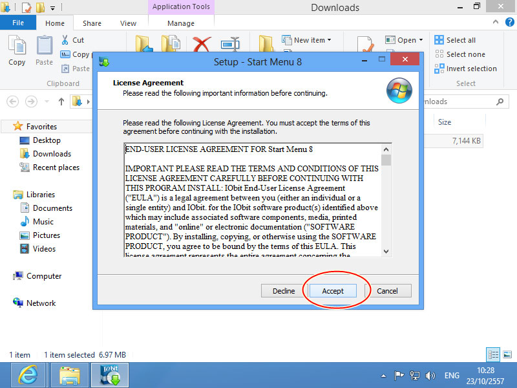This screenshot has height=388, width=517.
Task: Click Select all in the ribbon
Action: coord(455,40)
